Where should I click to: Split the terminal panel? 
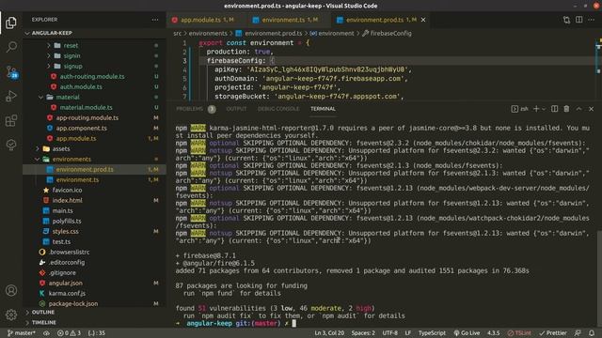point(554,109)
